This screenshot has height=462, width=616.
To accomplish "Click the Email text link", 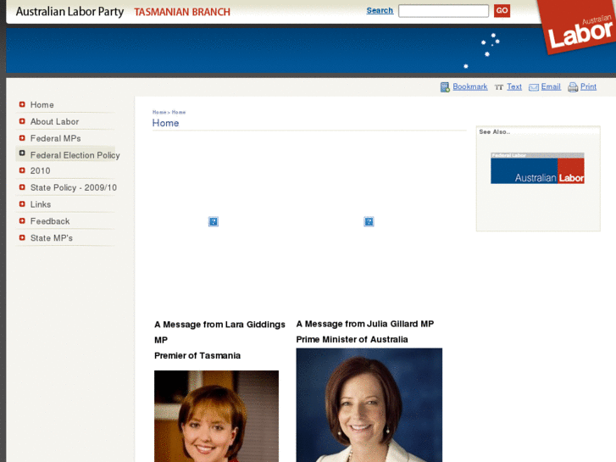I will (551, 87).
